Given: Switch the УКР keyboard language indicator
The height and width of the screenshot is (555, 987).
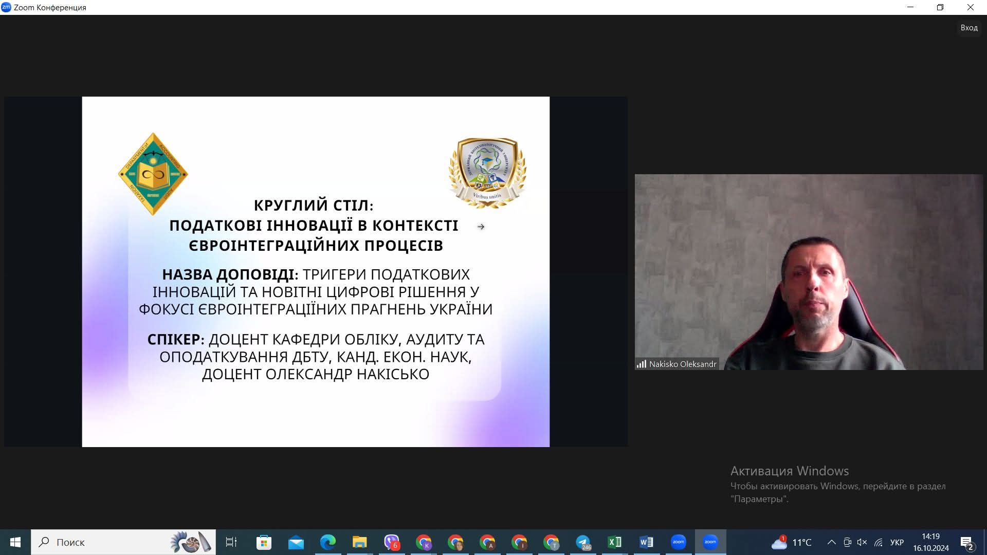Looking at the screenshot, I should point(897,542).
